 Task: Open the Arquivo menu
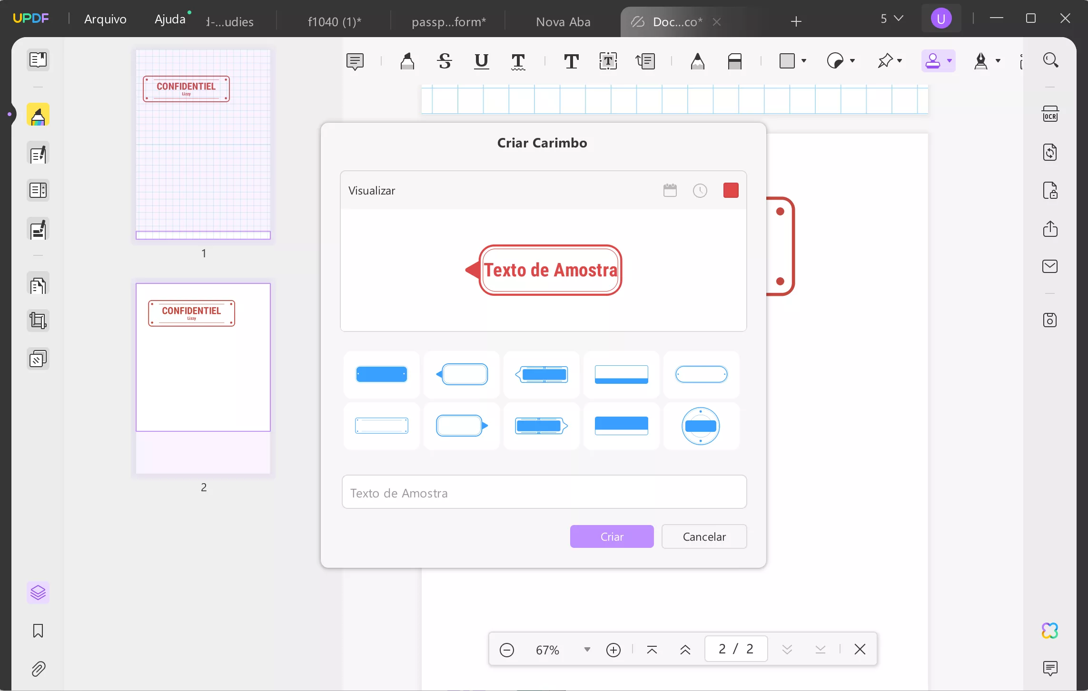pyautogui.click(x=106, y=19)
